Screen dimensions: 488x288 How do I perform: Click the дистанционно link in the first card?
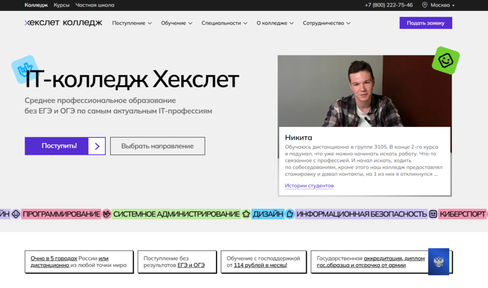point(50,265)
